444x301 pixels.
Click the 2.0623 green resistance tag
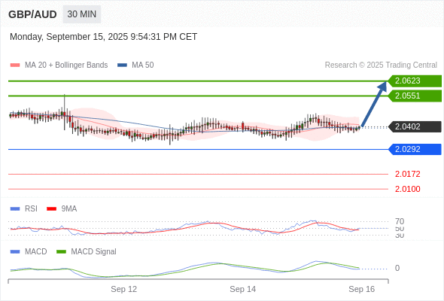point(415,81)
